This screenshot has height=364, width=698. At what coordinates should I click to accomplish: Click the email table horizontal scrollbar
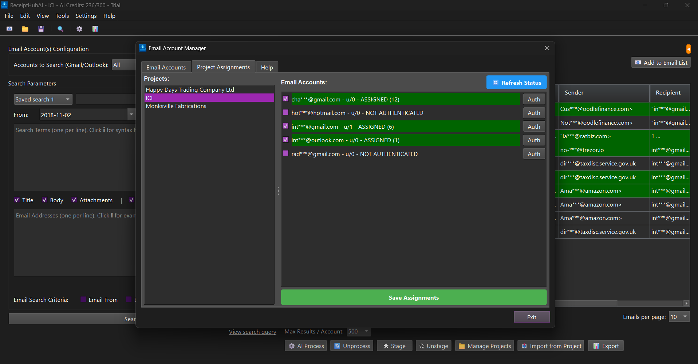pyautogui.click(x=586, y=303)
